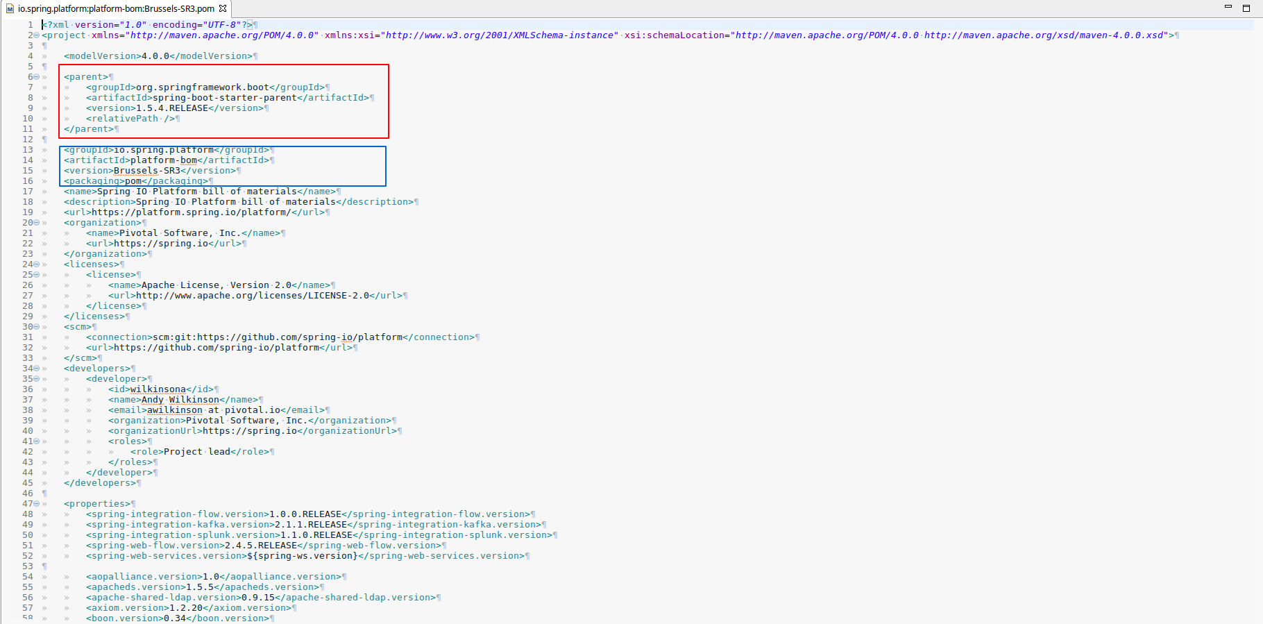Click the Pivotal Software, Inc. organization name

click(x=180, y=233)
